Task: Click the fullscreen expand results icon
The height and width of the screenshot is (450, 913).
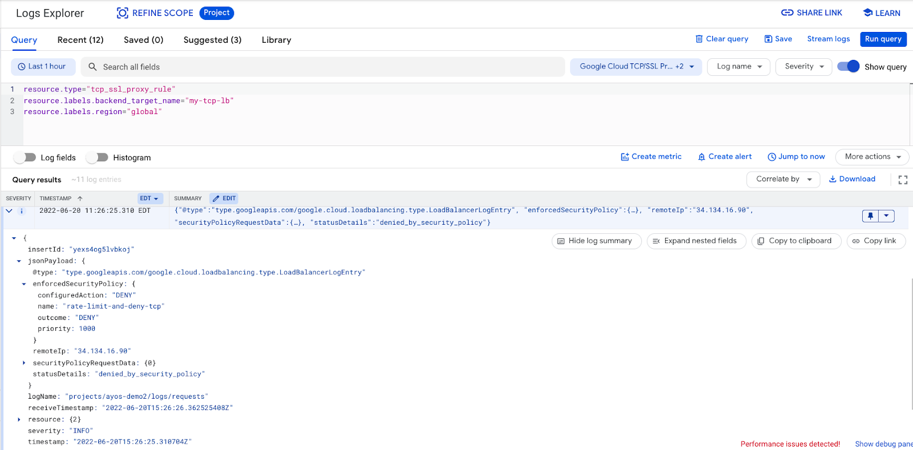Action: click(903, 180)
